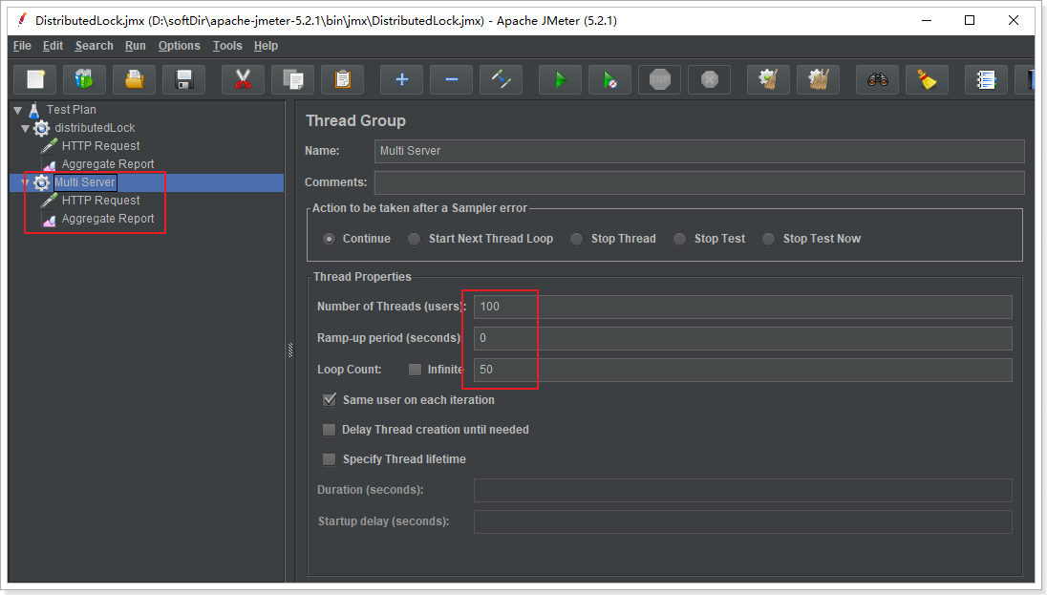Click pipette icon of HTTP Request under distributedLock
Viewport: 1047px width, 595px height.
49,145
